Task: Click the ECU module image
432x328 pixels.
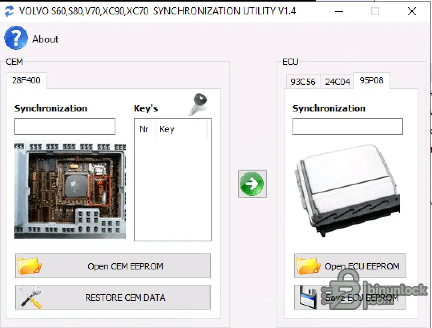Action: tap(348, 191)
